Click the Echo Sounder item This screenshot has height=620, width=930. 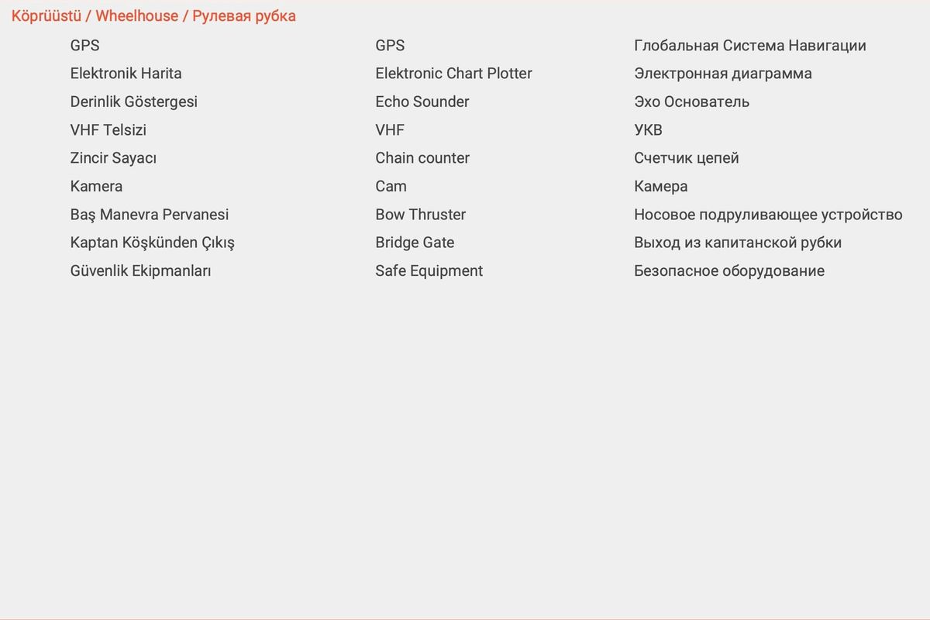point(422,102)
